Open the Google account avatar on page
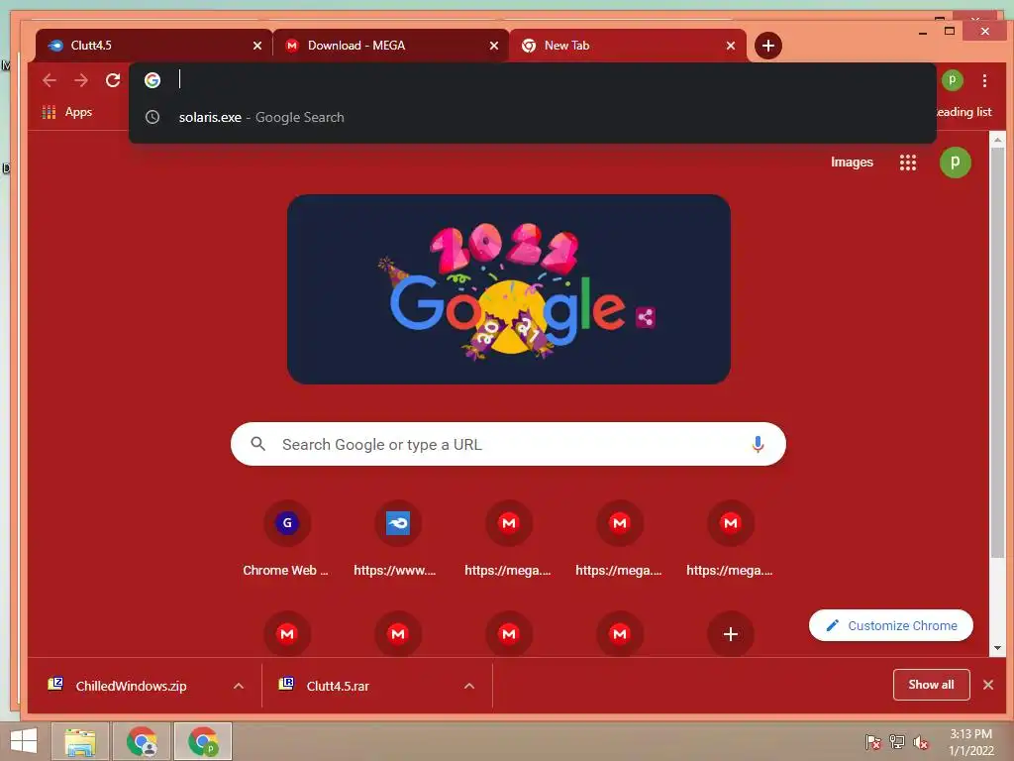 point(956,163)
